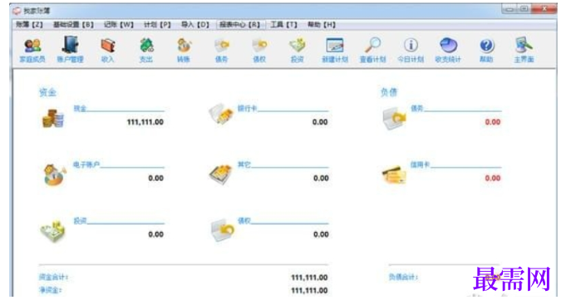Click the 其它 other funds icon

[221, 175]
